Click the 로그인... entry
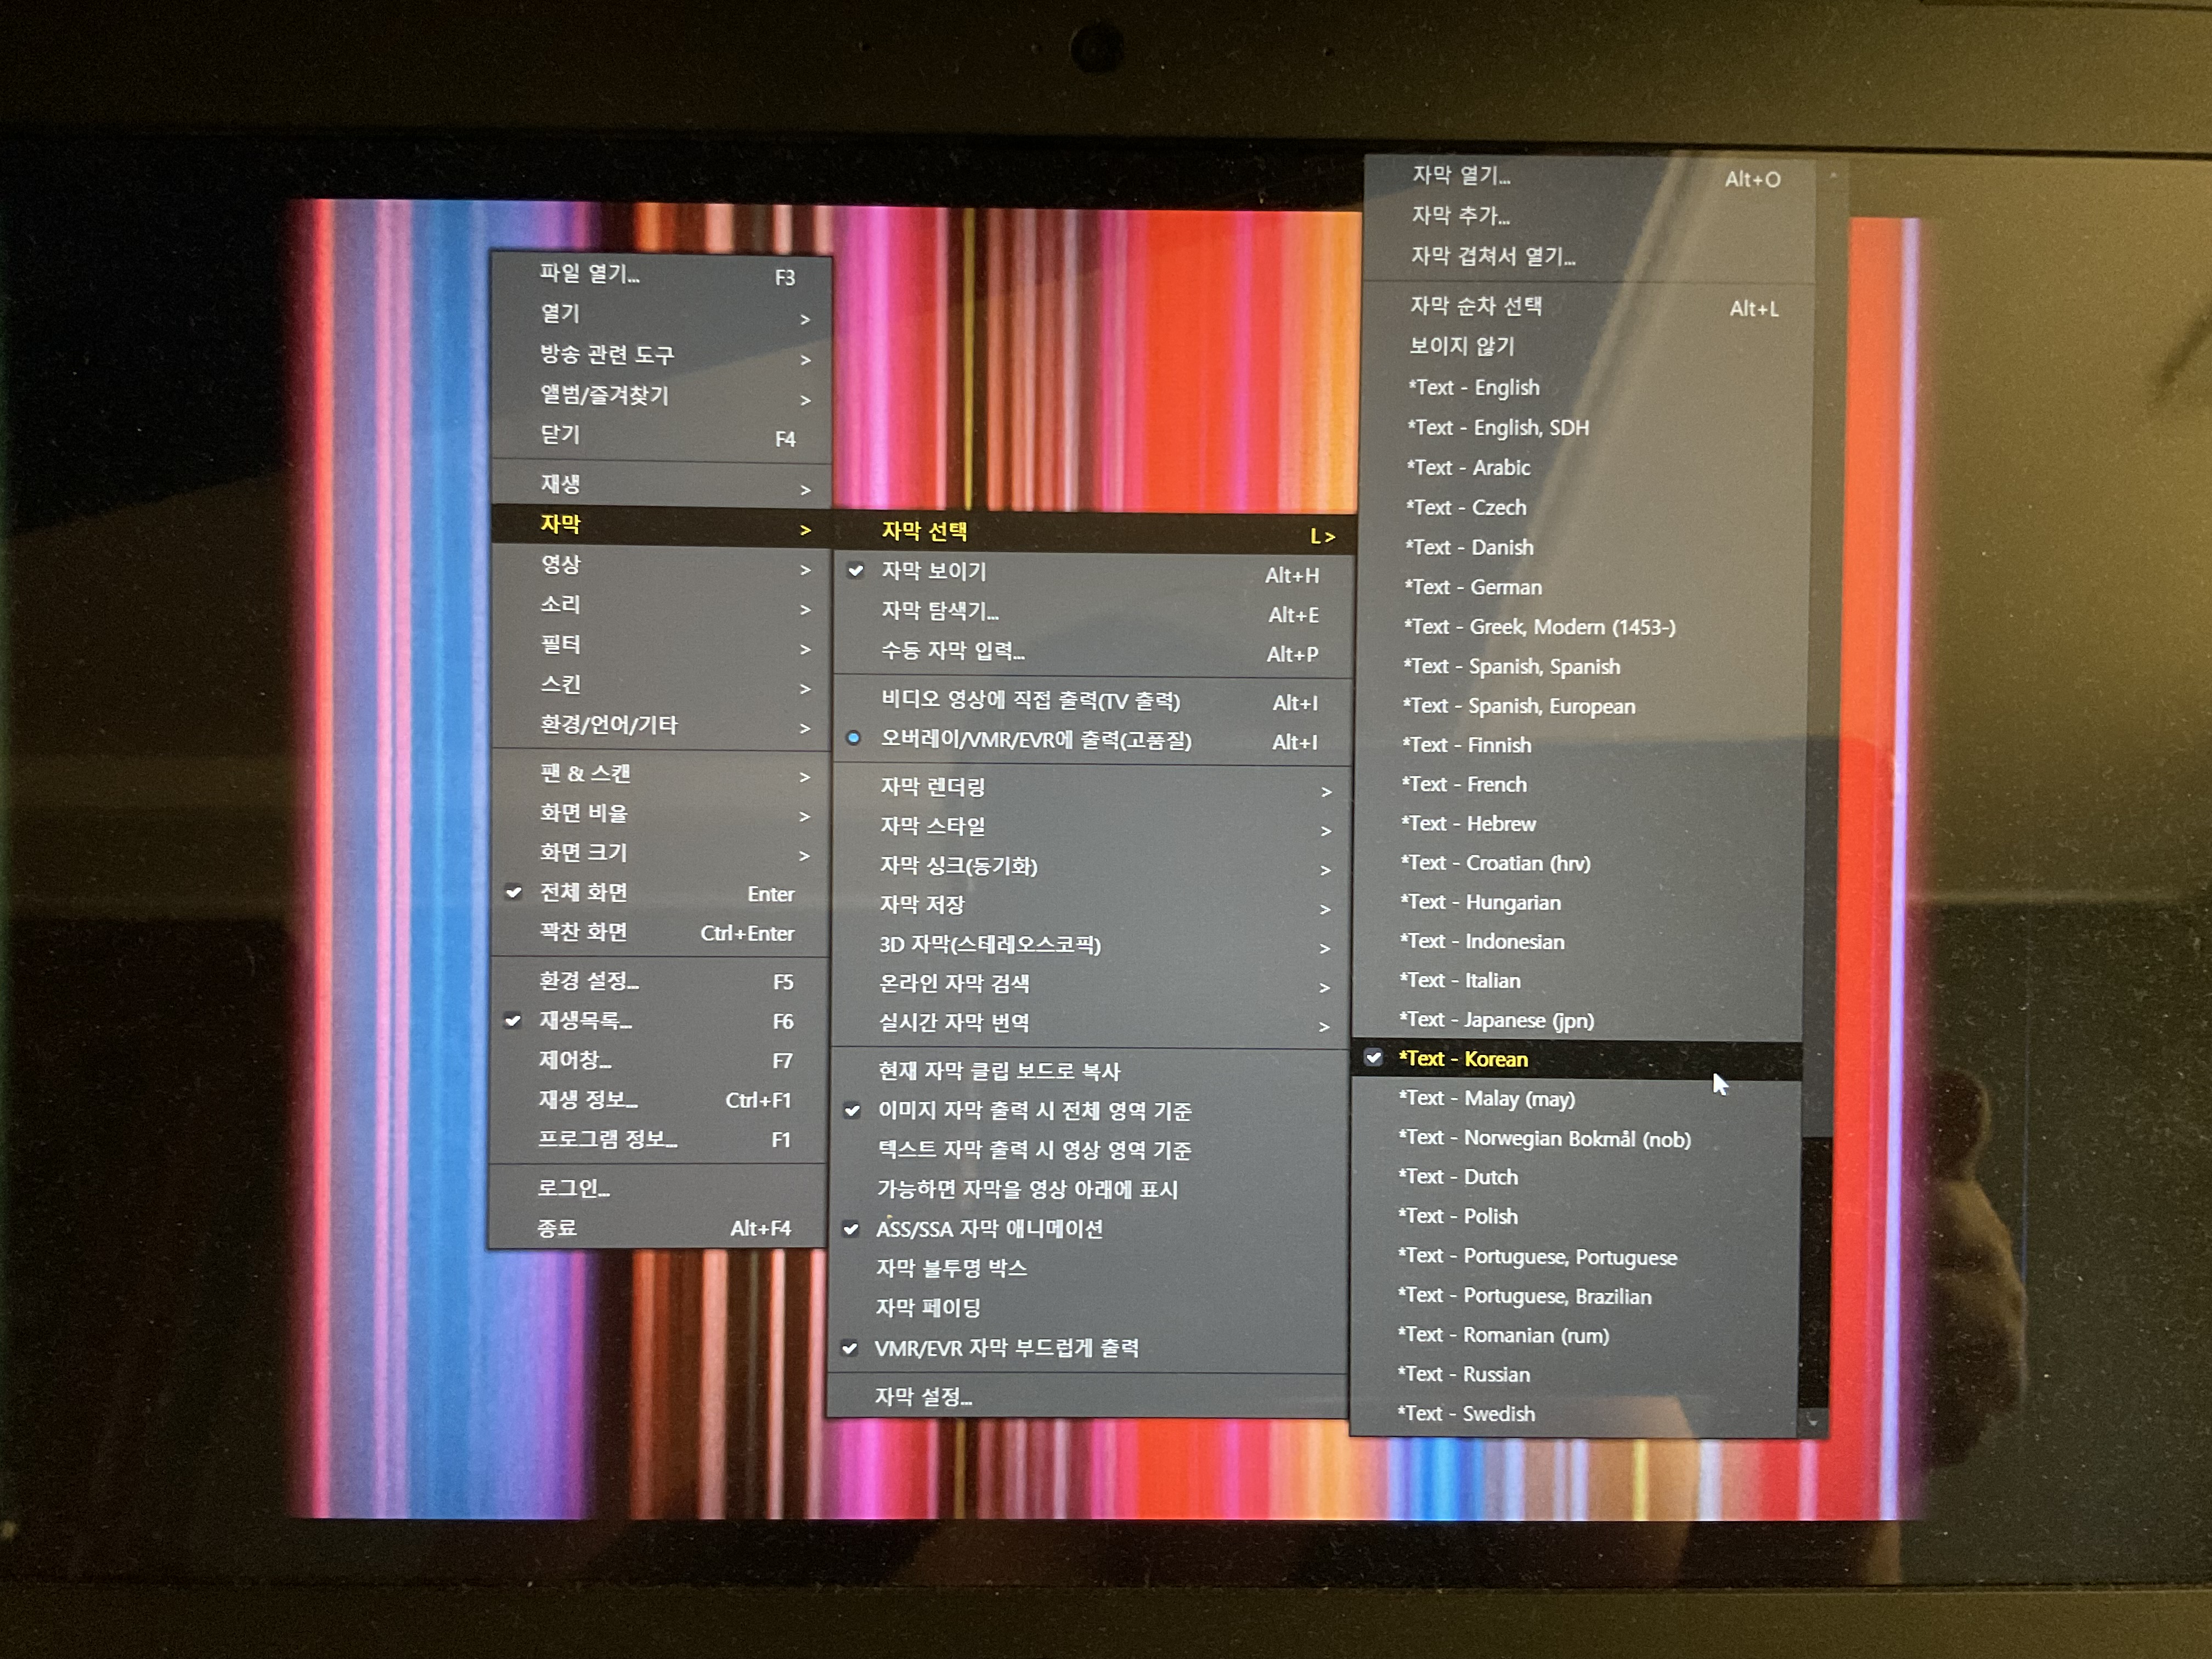This screenshot has width=2212, height=1659. pyautogui.click(x=657, y=1189)
